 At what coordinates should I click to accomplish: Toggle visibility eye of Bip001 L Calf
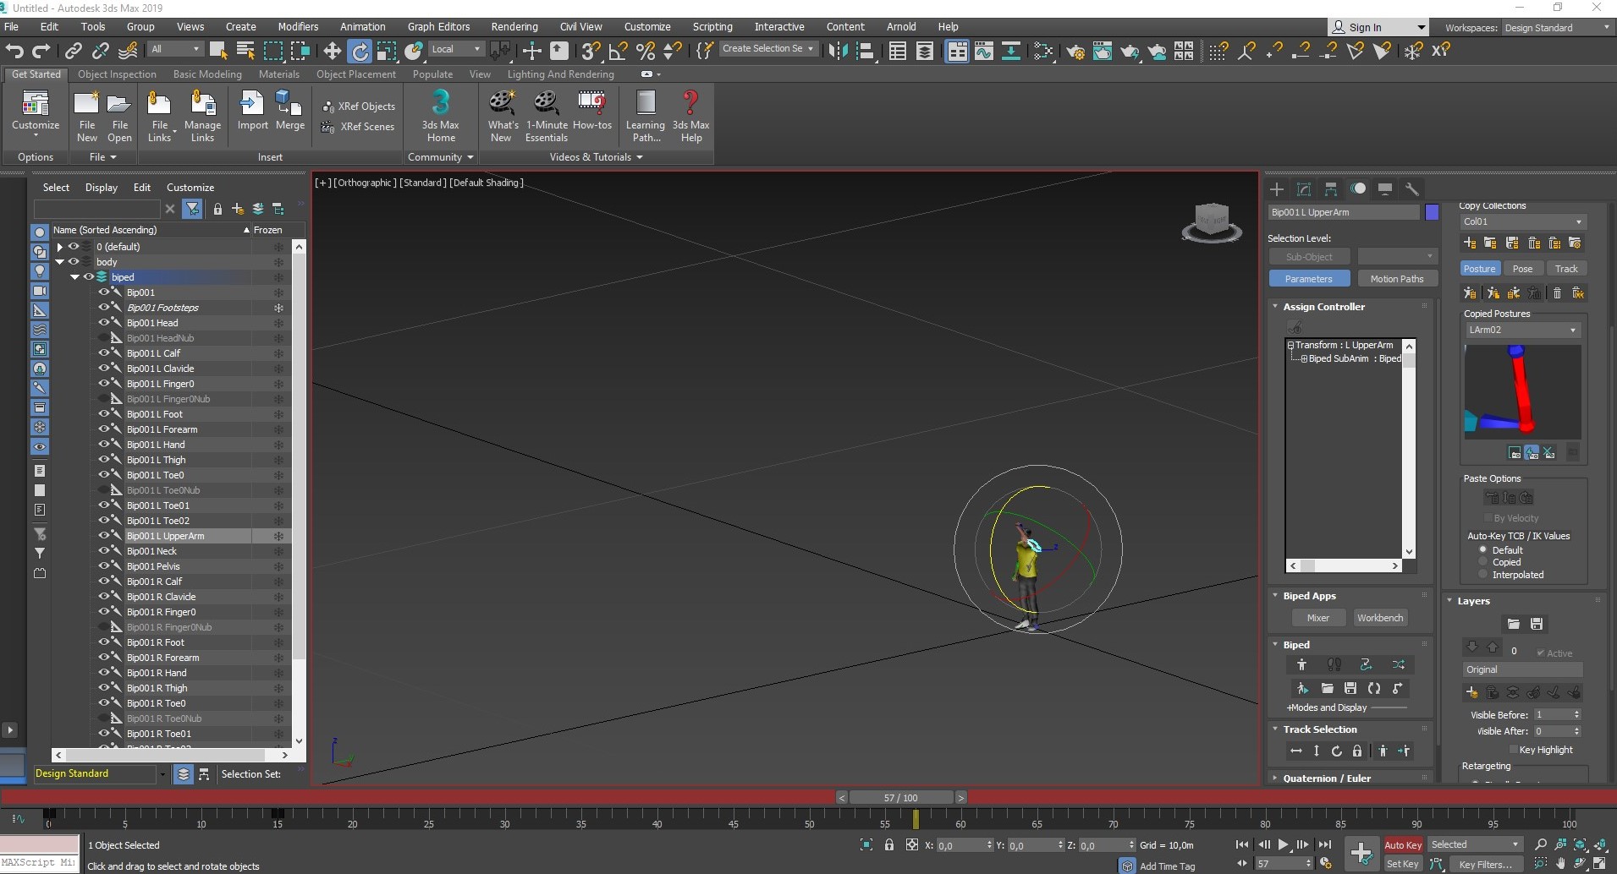104,352
